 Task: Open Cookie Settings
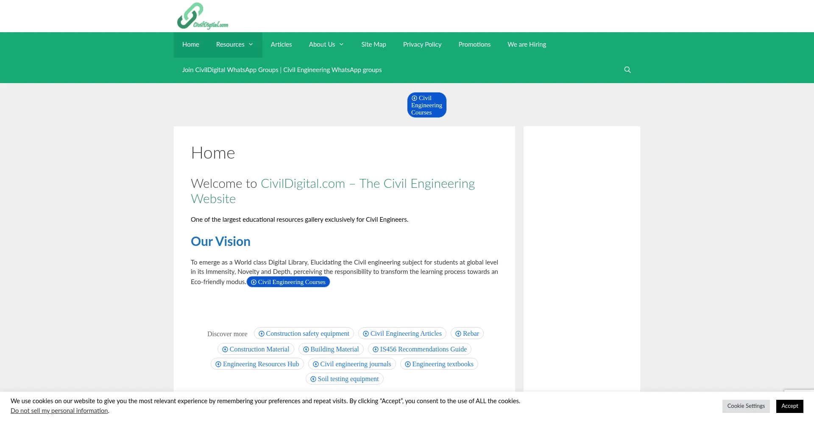click(746, 406)
